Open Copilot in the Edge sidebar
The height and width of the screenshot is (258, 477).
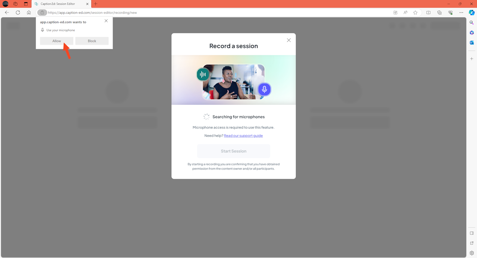click(x=472, y=13)
